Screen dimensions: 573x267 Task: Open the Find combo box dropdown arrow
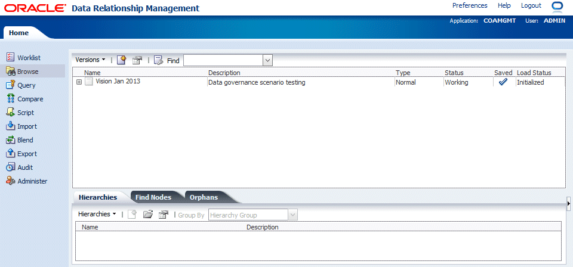[x=268, y=61]
